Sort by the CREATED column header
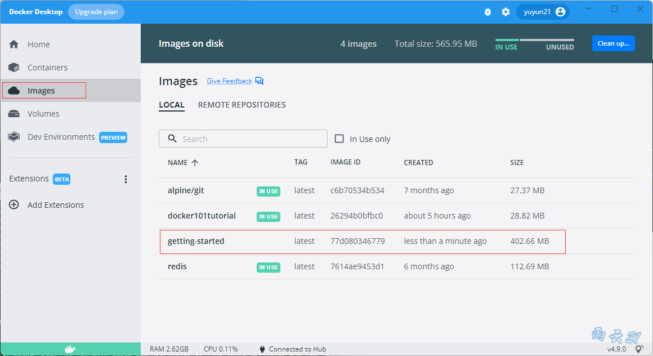 418,163
